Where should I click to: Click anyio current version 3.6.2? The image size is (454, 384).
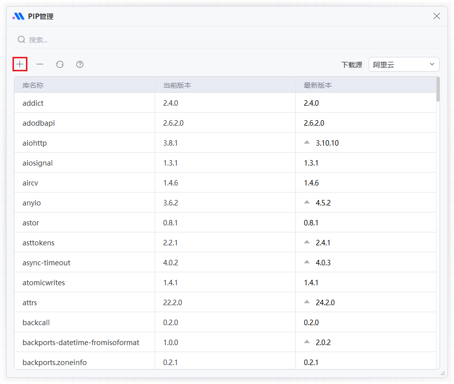[171, 203]
